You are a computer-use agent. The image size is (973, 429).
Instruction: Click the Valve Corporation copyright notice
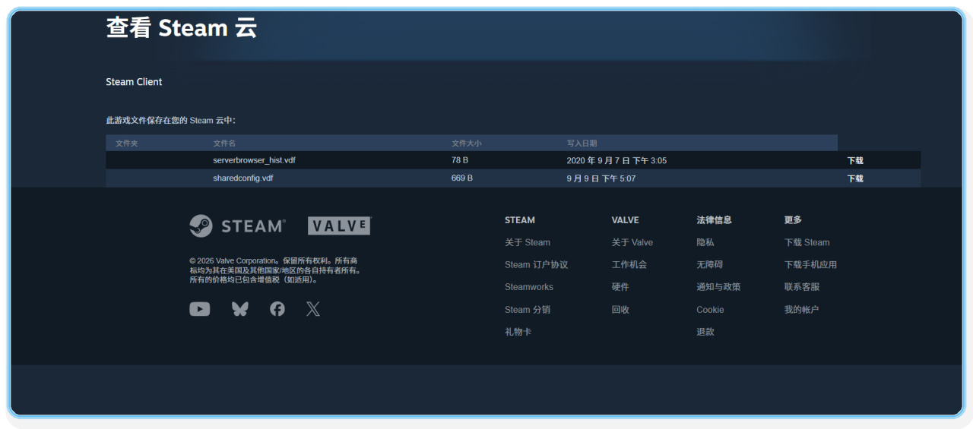[276, 270]
